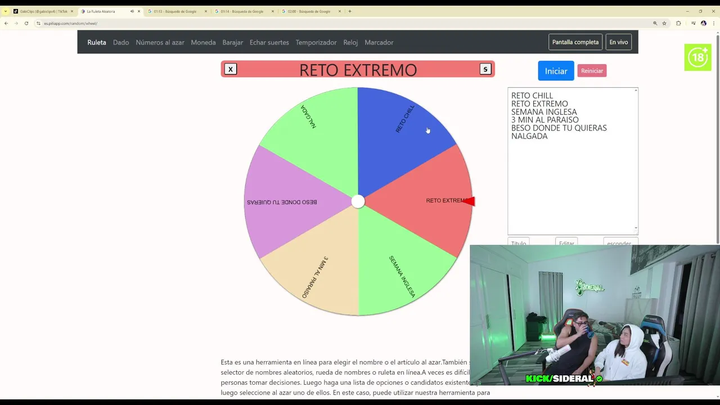This screenshot has height=405, width=720.
Task: Close the 01:13 Búsqueda de Google tab
Action: click(206, 11)
